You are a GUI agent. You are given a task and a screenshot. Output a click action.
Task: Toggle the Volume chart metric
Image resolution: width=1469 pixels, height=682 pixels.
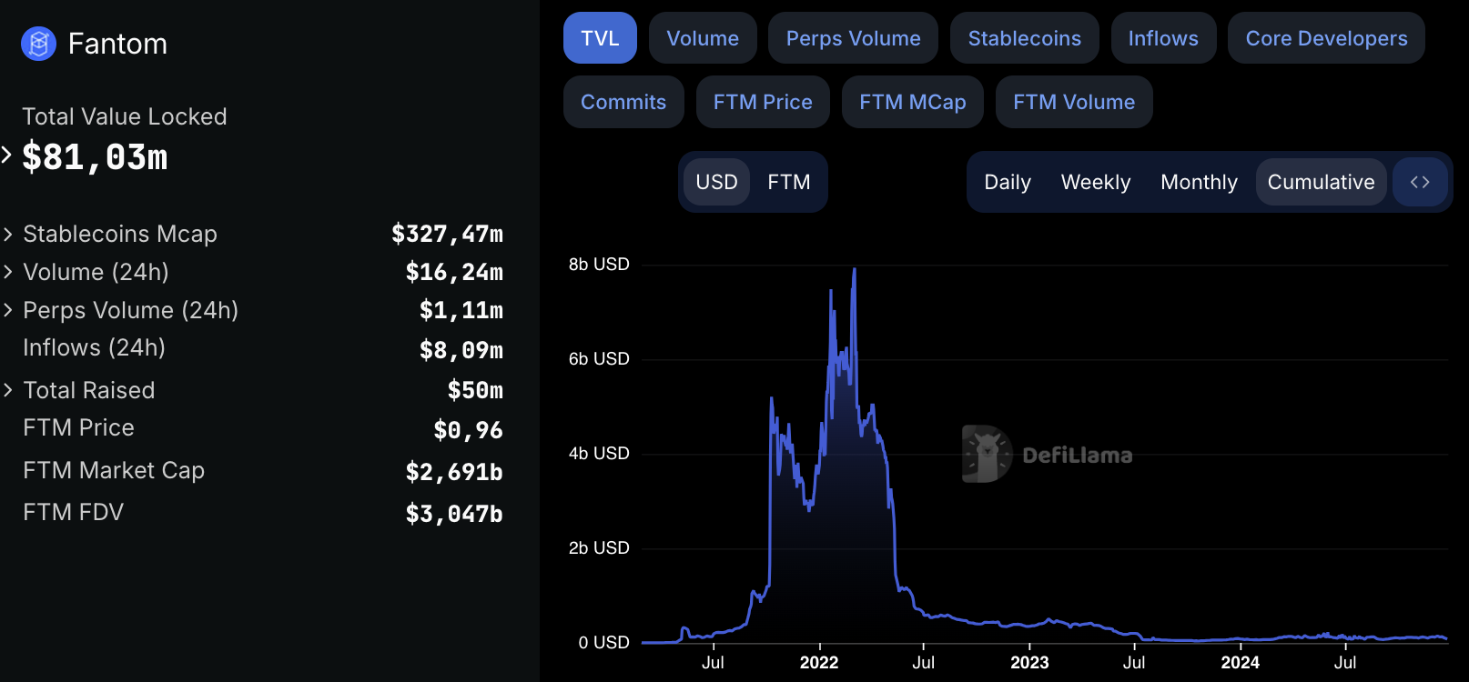coord(703,38)
